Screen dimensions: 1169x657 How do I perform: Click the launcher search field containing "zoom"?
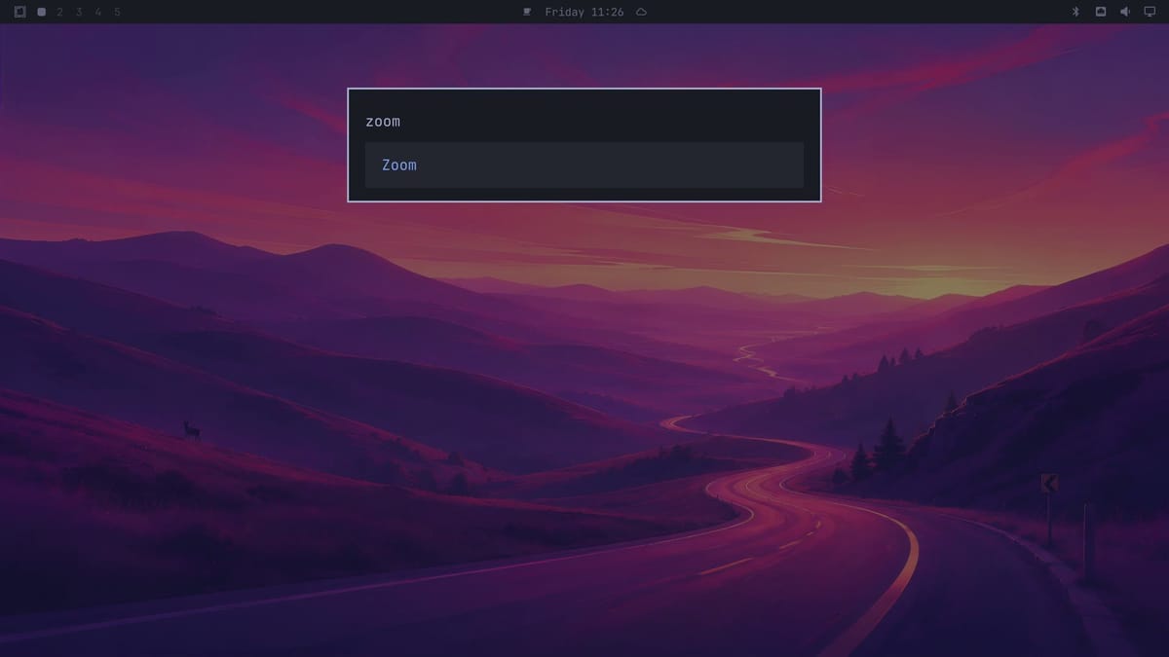click(584, 122)
